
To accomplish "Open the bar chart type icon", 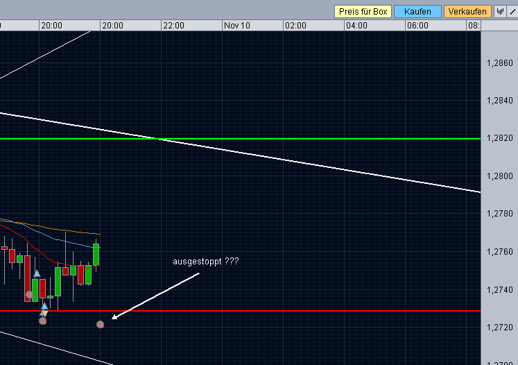I will (499, 11).
